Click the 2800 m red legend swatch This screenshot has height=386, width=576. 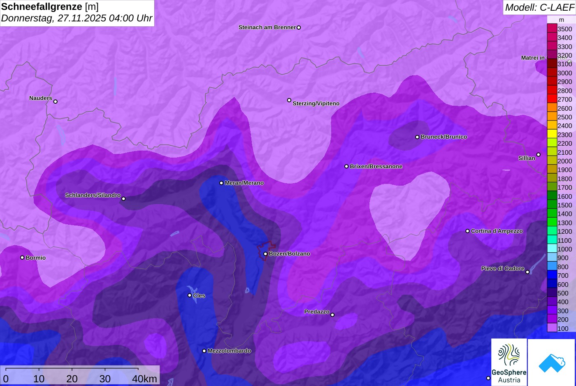click(552, 90)
